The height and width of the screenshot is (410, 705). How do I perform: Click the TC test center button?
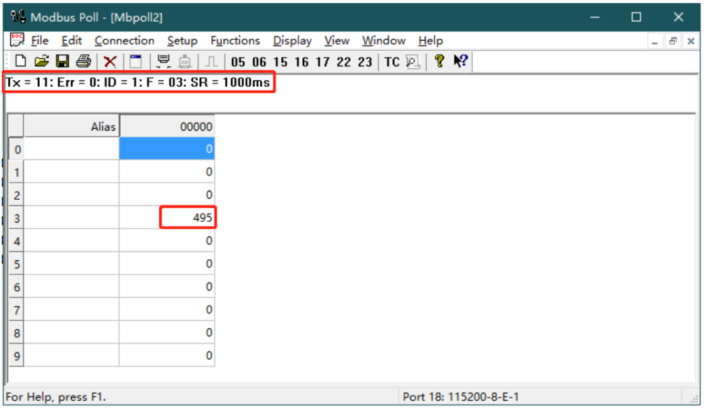pos(392,62)
